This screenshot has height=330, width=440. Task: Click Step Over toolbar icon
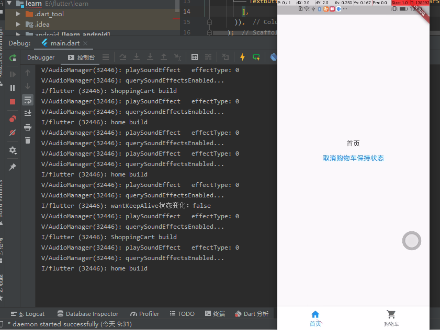click(x=122, y=57)
